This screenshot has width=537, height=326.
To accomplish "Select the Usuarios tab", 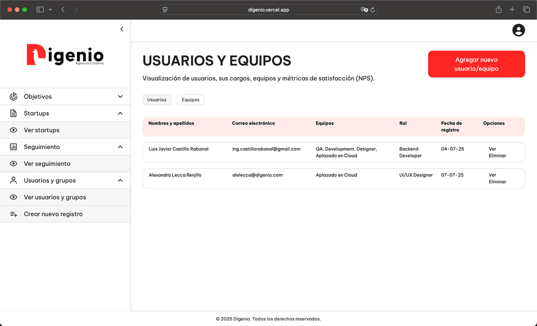I will pyautogui.click(x=157, y=99).
